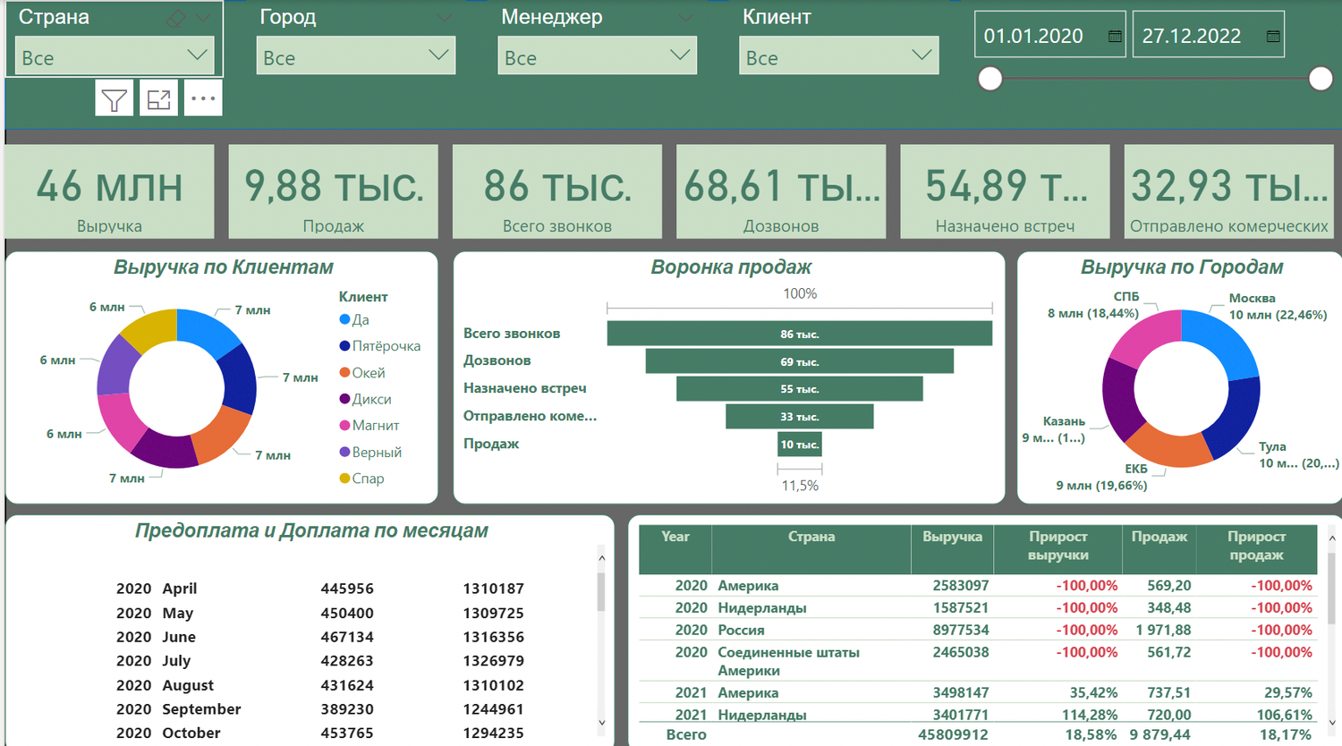Open focus mode via the expand icon

(x=158, y=97)
